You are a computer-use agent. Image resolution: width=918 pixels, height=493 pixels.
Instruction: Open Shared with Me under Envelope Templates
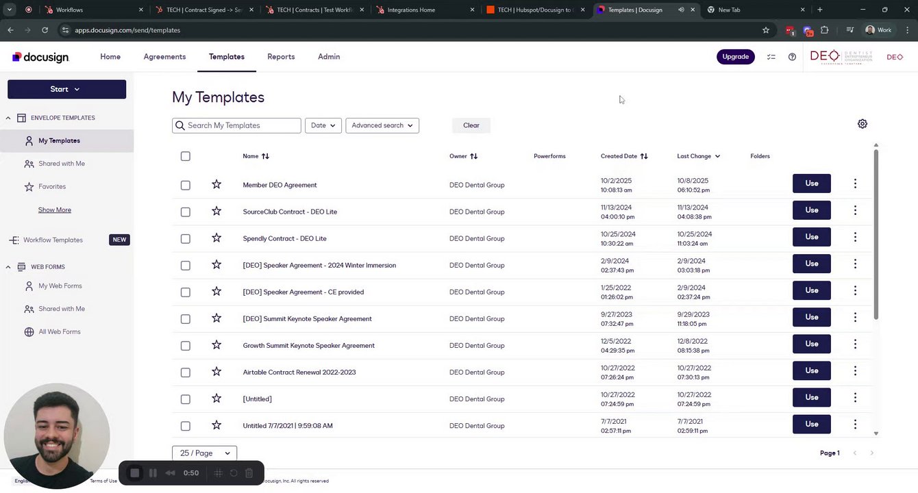coord(62,164)
